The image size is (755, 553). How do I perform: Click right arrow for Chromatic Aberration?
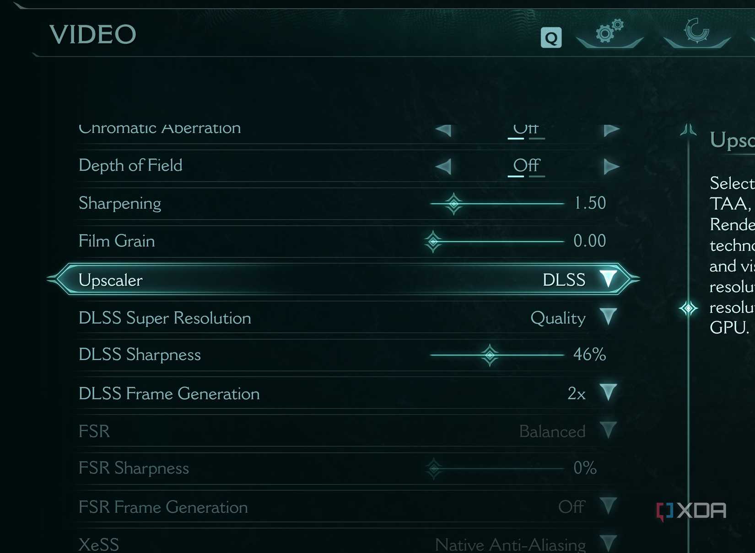click(611, 130)
